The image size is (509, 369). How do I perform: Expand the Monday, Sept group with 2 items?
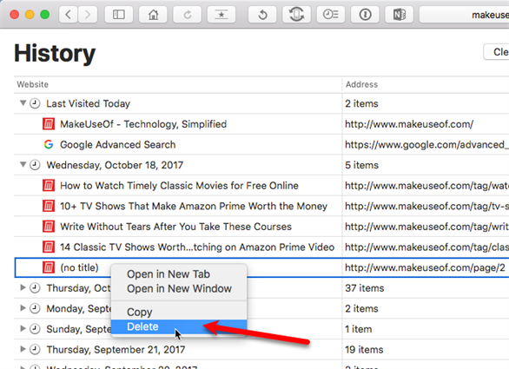click(23, 308)
